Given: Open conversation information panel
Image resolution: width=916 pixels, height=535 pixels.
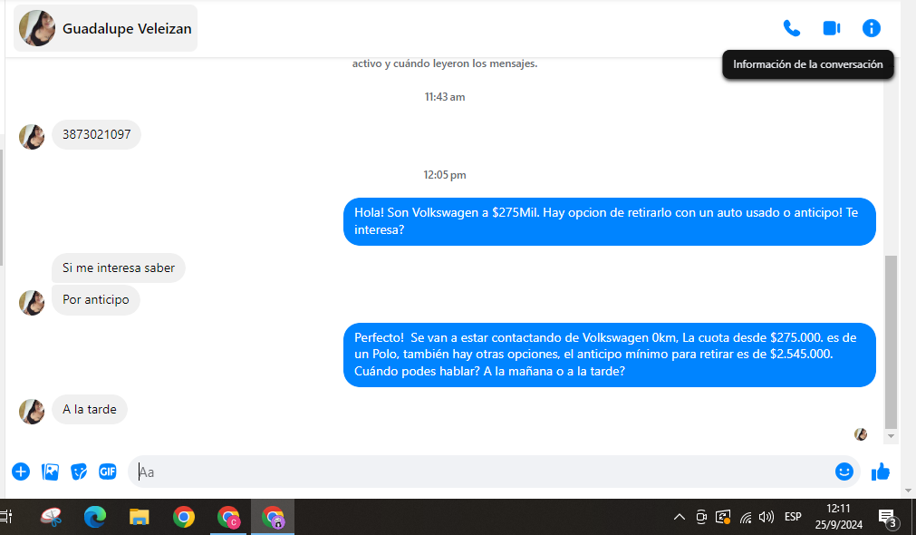Looking at the screenshot, I should coord(871,28).
